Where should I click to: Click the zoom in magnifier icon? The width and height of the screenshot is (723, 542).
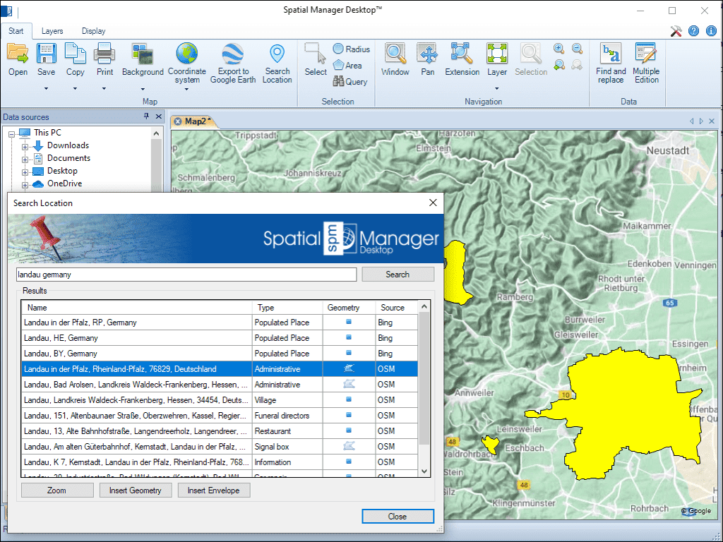(x=559, y=49)
